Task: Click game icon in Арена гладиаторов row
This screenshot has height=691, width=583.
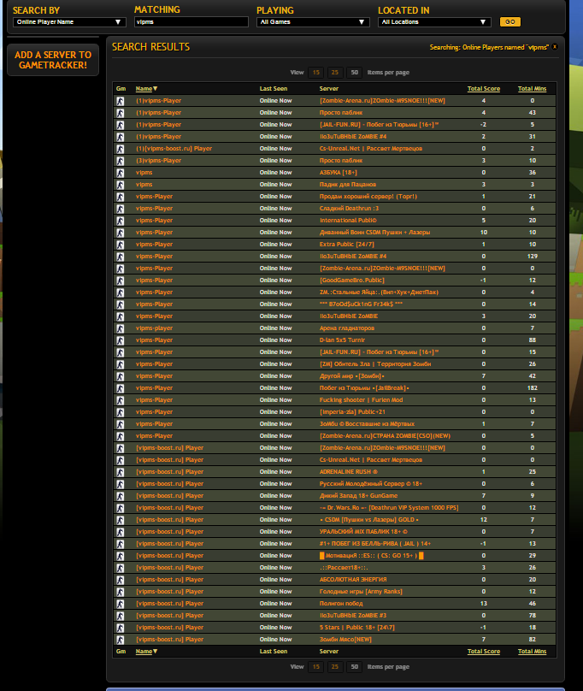Action: [120, 328]
